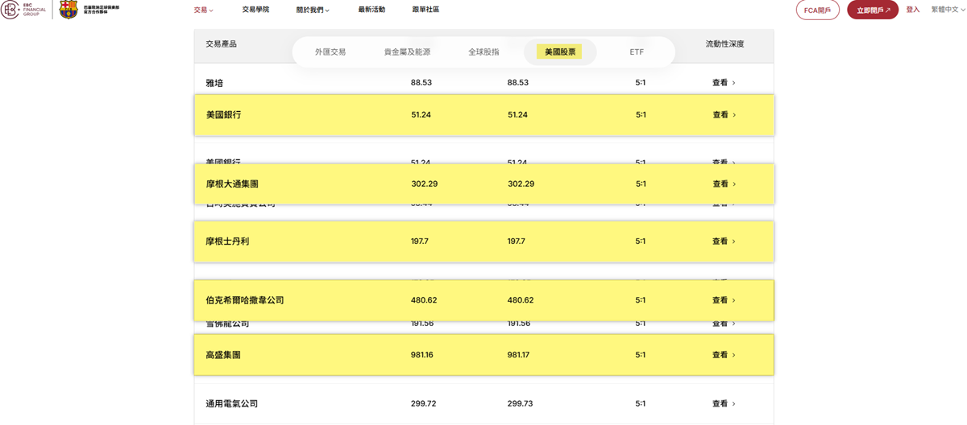967x425 pixels.
Task: Click the 交易產品 column header
Action: pos(221,44)
